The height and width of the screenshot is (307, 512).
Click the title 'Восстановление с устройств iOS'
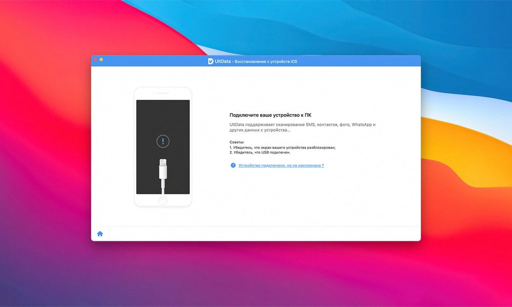(x=265, y=61)
